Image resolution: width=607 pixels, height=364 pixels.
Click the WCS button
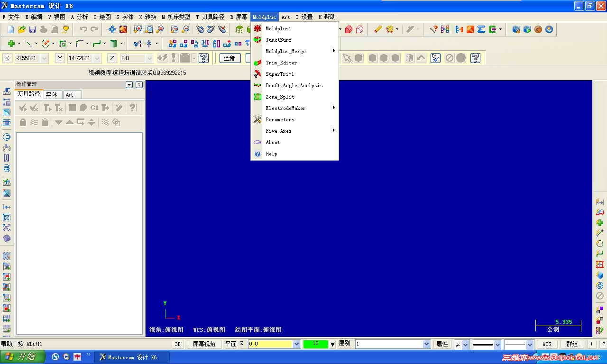pyautogui.click(x=547, y=344)
